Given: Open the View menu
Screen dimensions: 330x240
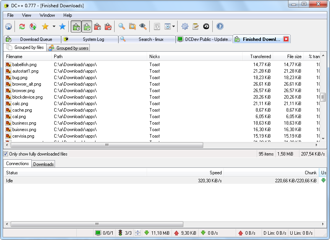Looking at the screenshot, I should (26, 15).
